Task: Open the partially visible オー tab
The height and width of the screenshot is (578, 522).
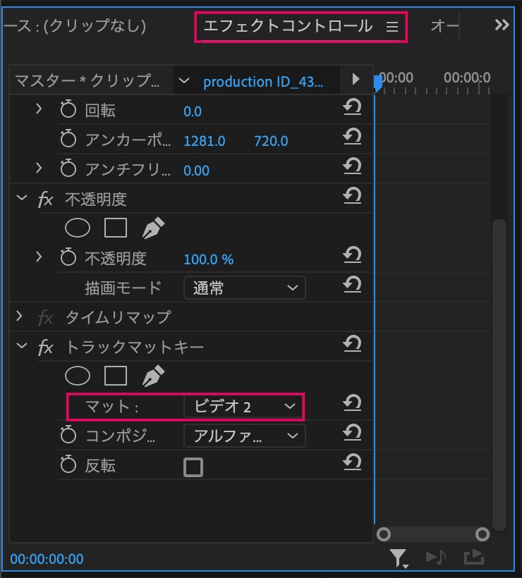Action: [444, 26]
